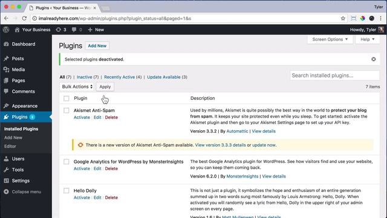This screenshot has height=218, width=387.
Task: Click the site info icon in address bar
Action: point(34,19)
